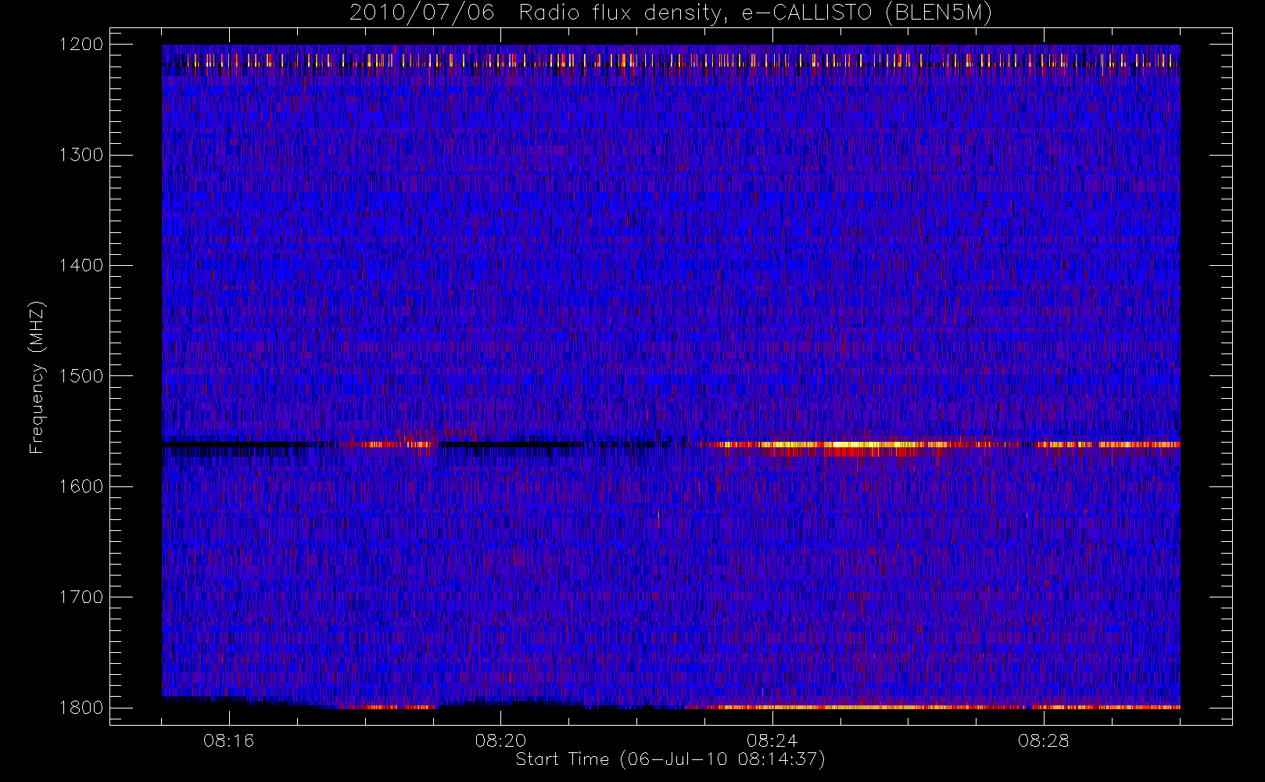Screen dimensions: 1265x782
Task: Click the 1600 frequency tick label
Action: coord(81,486)
